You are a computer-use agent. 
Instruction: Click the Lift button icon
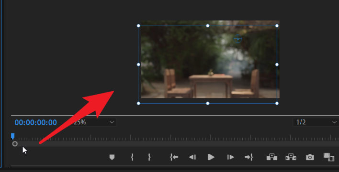(272, 157)
